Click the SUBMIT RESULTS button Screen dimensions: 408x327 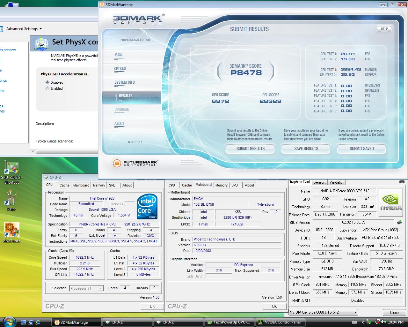point(250,148)
